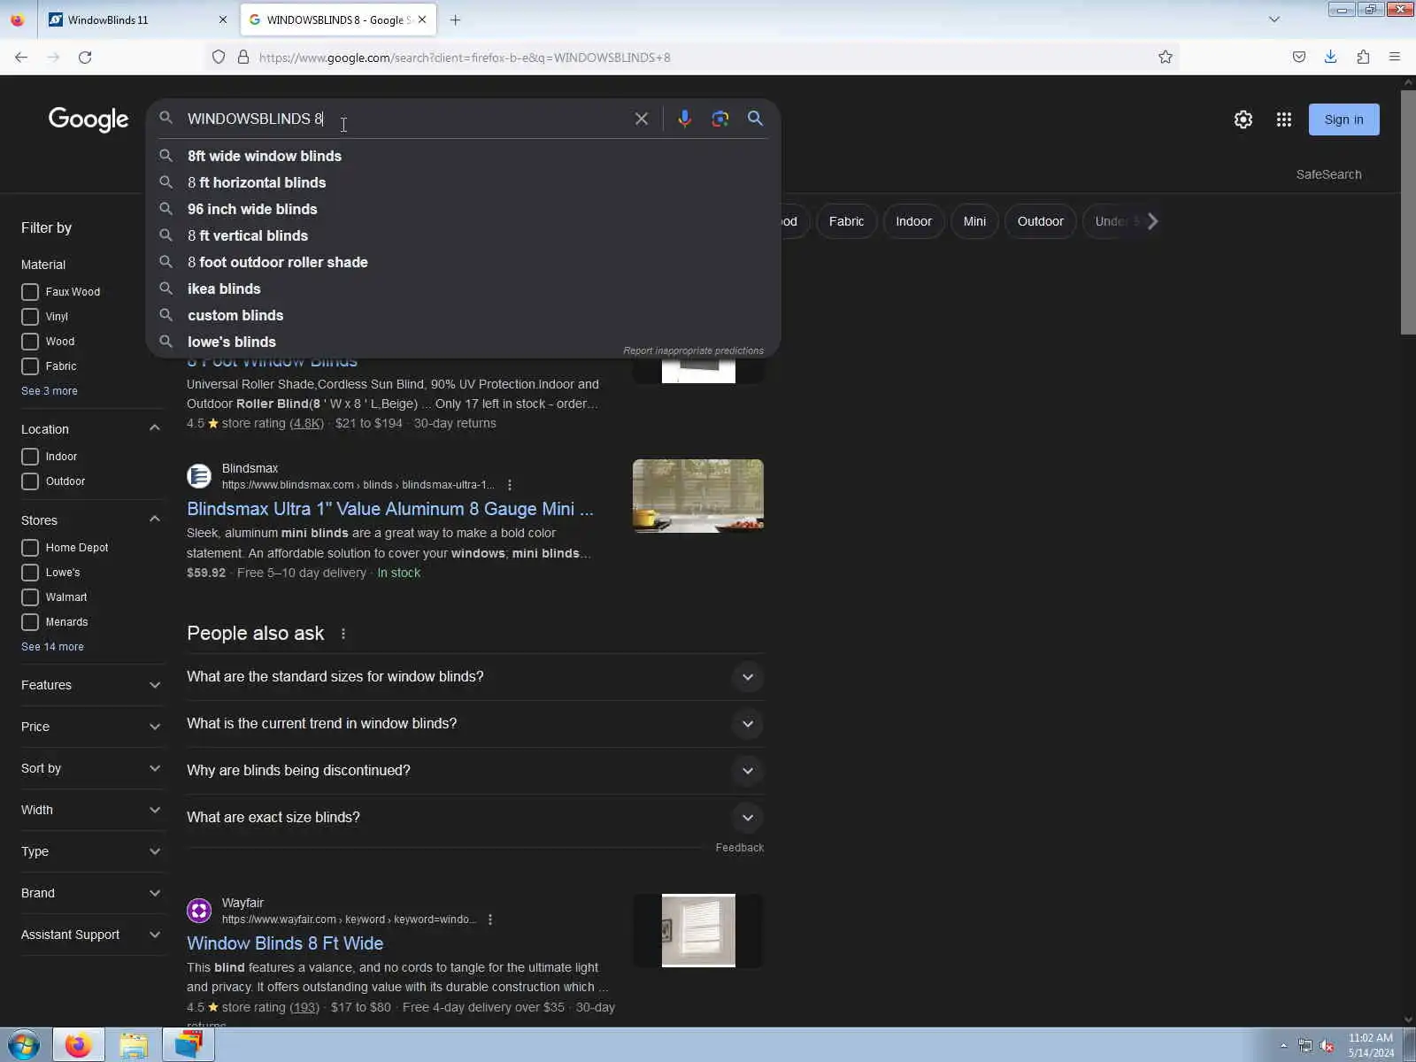Image resolution: width=1416 pixels, height=1062 pixels.
Task: Open Google Lens image search
Action: [x=720, y=119]
